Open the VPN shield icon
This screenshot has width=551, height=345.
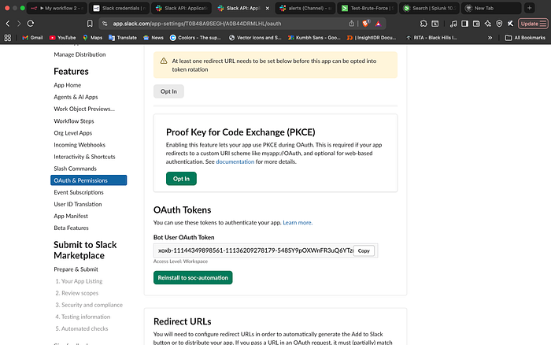point(499,24)
